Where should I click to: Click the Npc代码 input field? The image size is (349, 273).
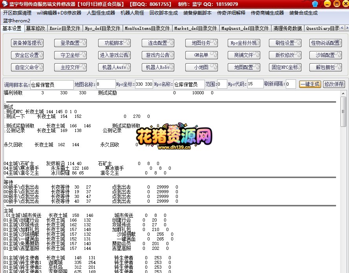(255, 84)
